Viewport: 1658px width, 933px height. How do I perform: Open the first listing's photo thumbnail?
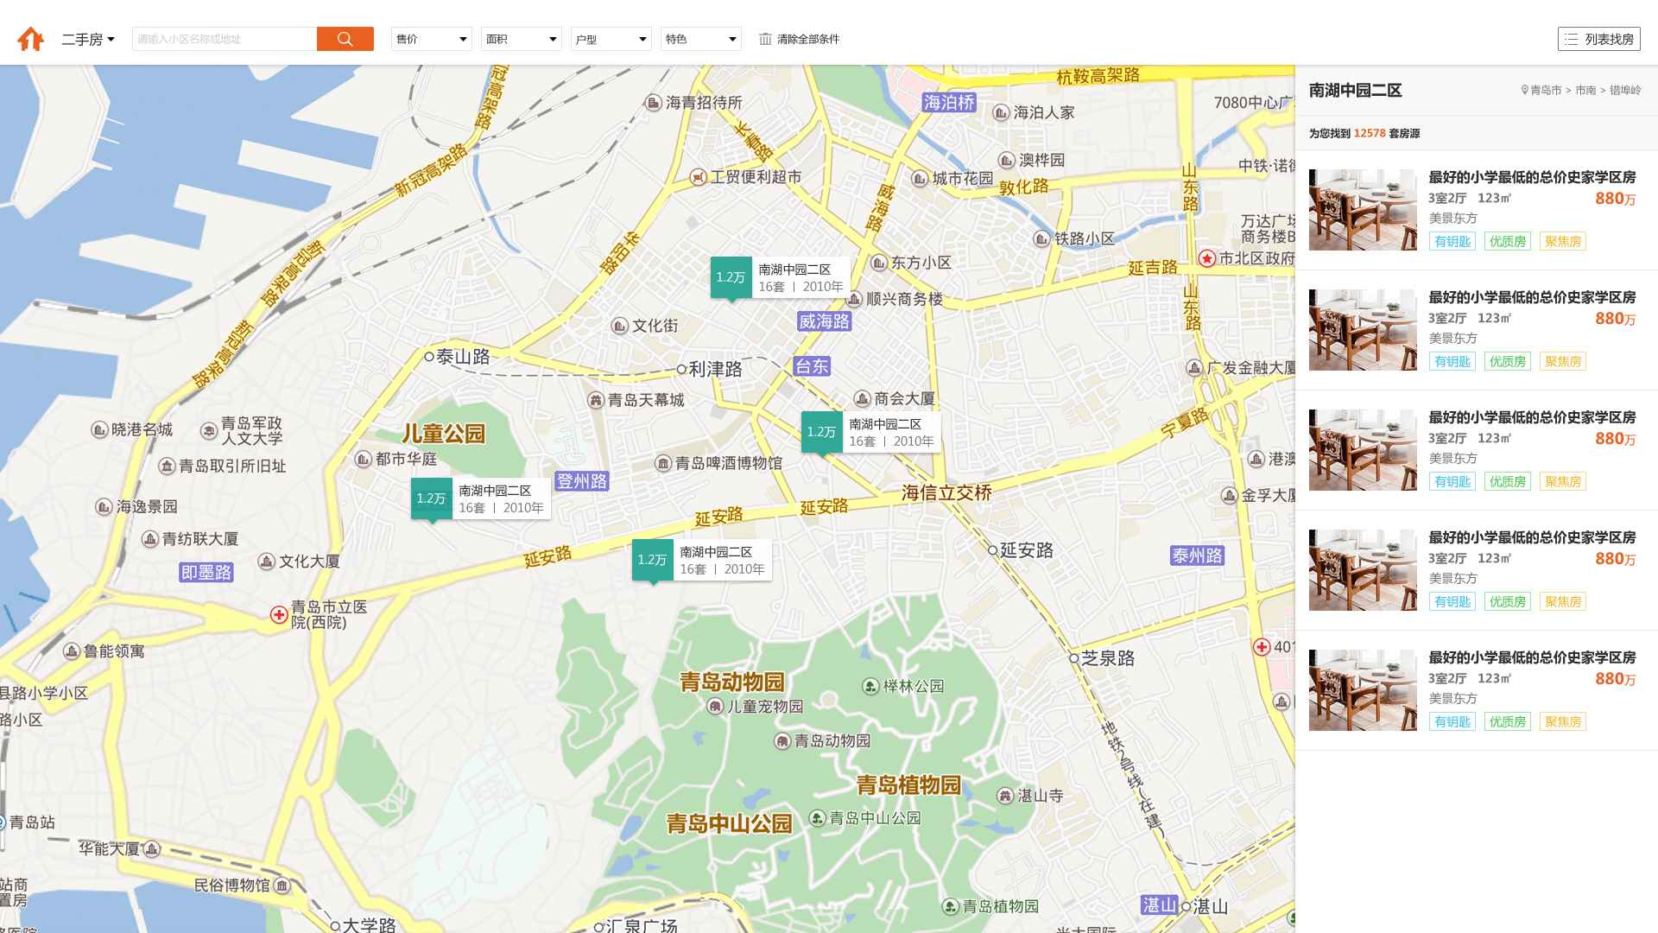point(1363,210)
